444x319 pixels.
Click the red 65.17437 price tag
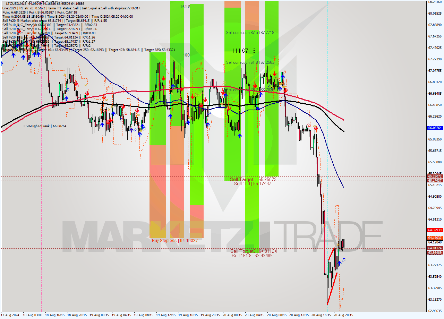pyautogui.click(x=435, y=181)
